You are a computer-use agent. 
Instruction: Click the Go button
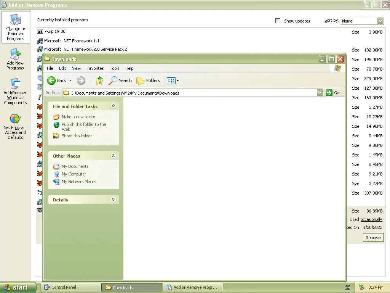[332, 93]
